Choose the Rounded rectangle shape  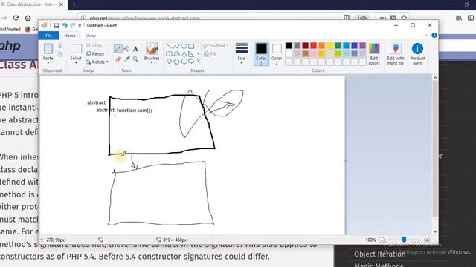(169, 54)
